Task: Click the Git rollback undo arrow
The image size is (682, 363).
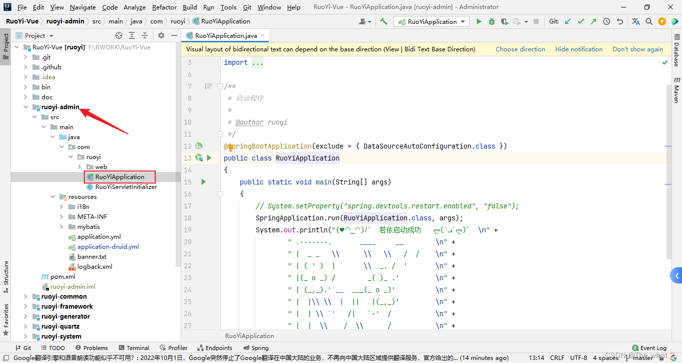Action: (620, 21)
